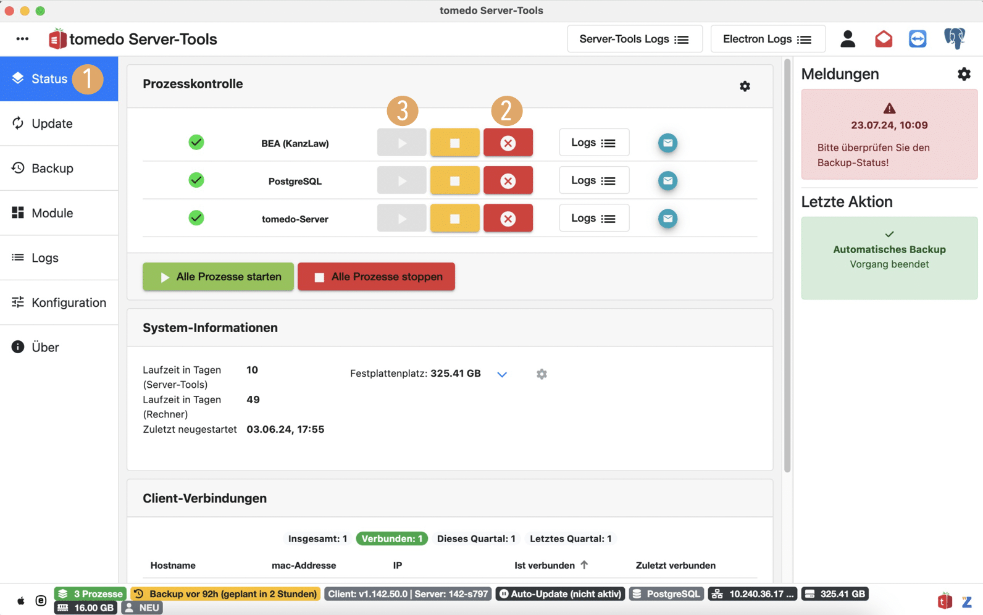
Task: Click the 16.00 GB memory badge
Action: [x=86, y=608]
